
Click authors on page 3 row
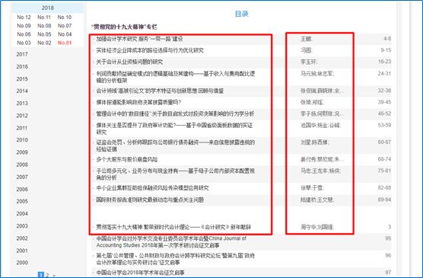pyautogui.click(x=317, y=227)
